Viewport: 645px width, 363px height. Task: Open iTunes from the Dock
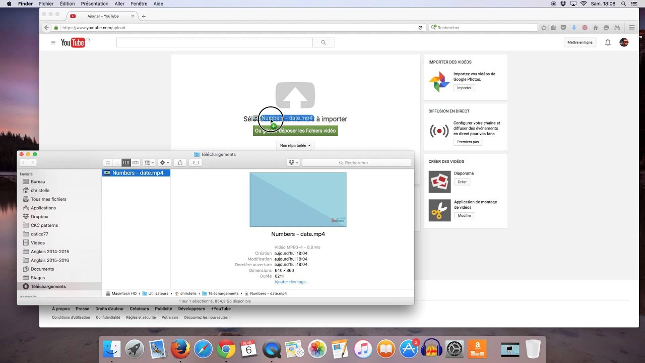(363, 348)
